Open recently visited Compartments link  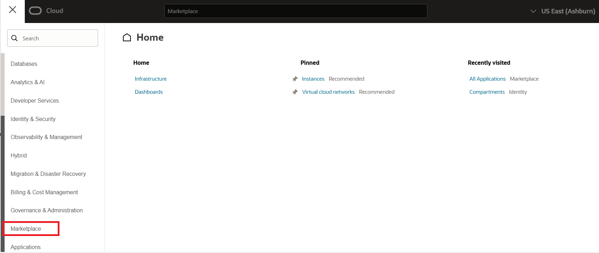(x=487, y=92)
